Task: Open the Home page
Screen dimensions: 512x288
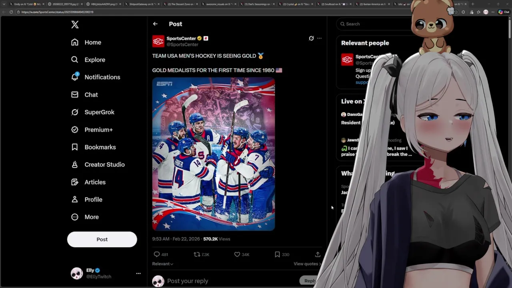Action: 86,42
